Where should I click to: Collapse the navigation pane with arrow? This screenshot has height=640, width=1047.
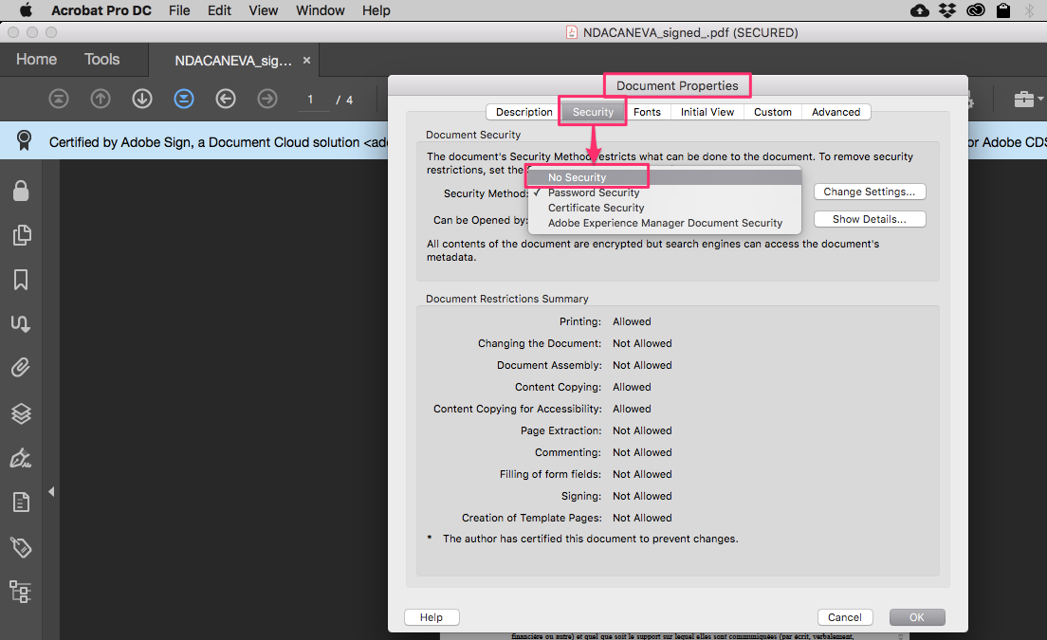click(x=51, y=491)
